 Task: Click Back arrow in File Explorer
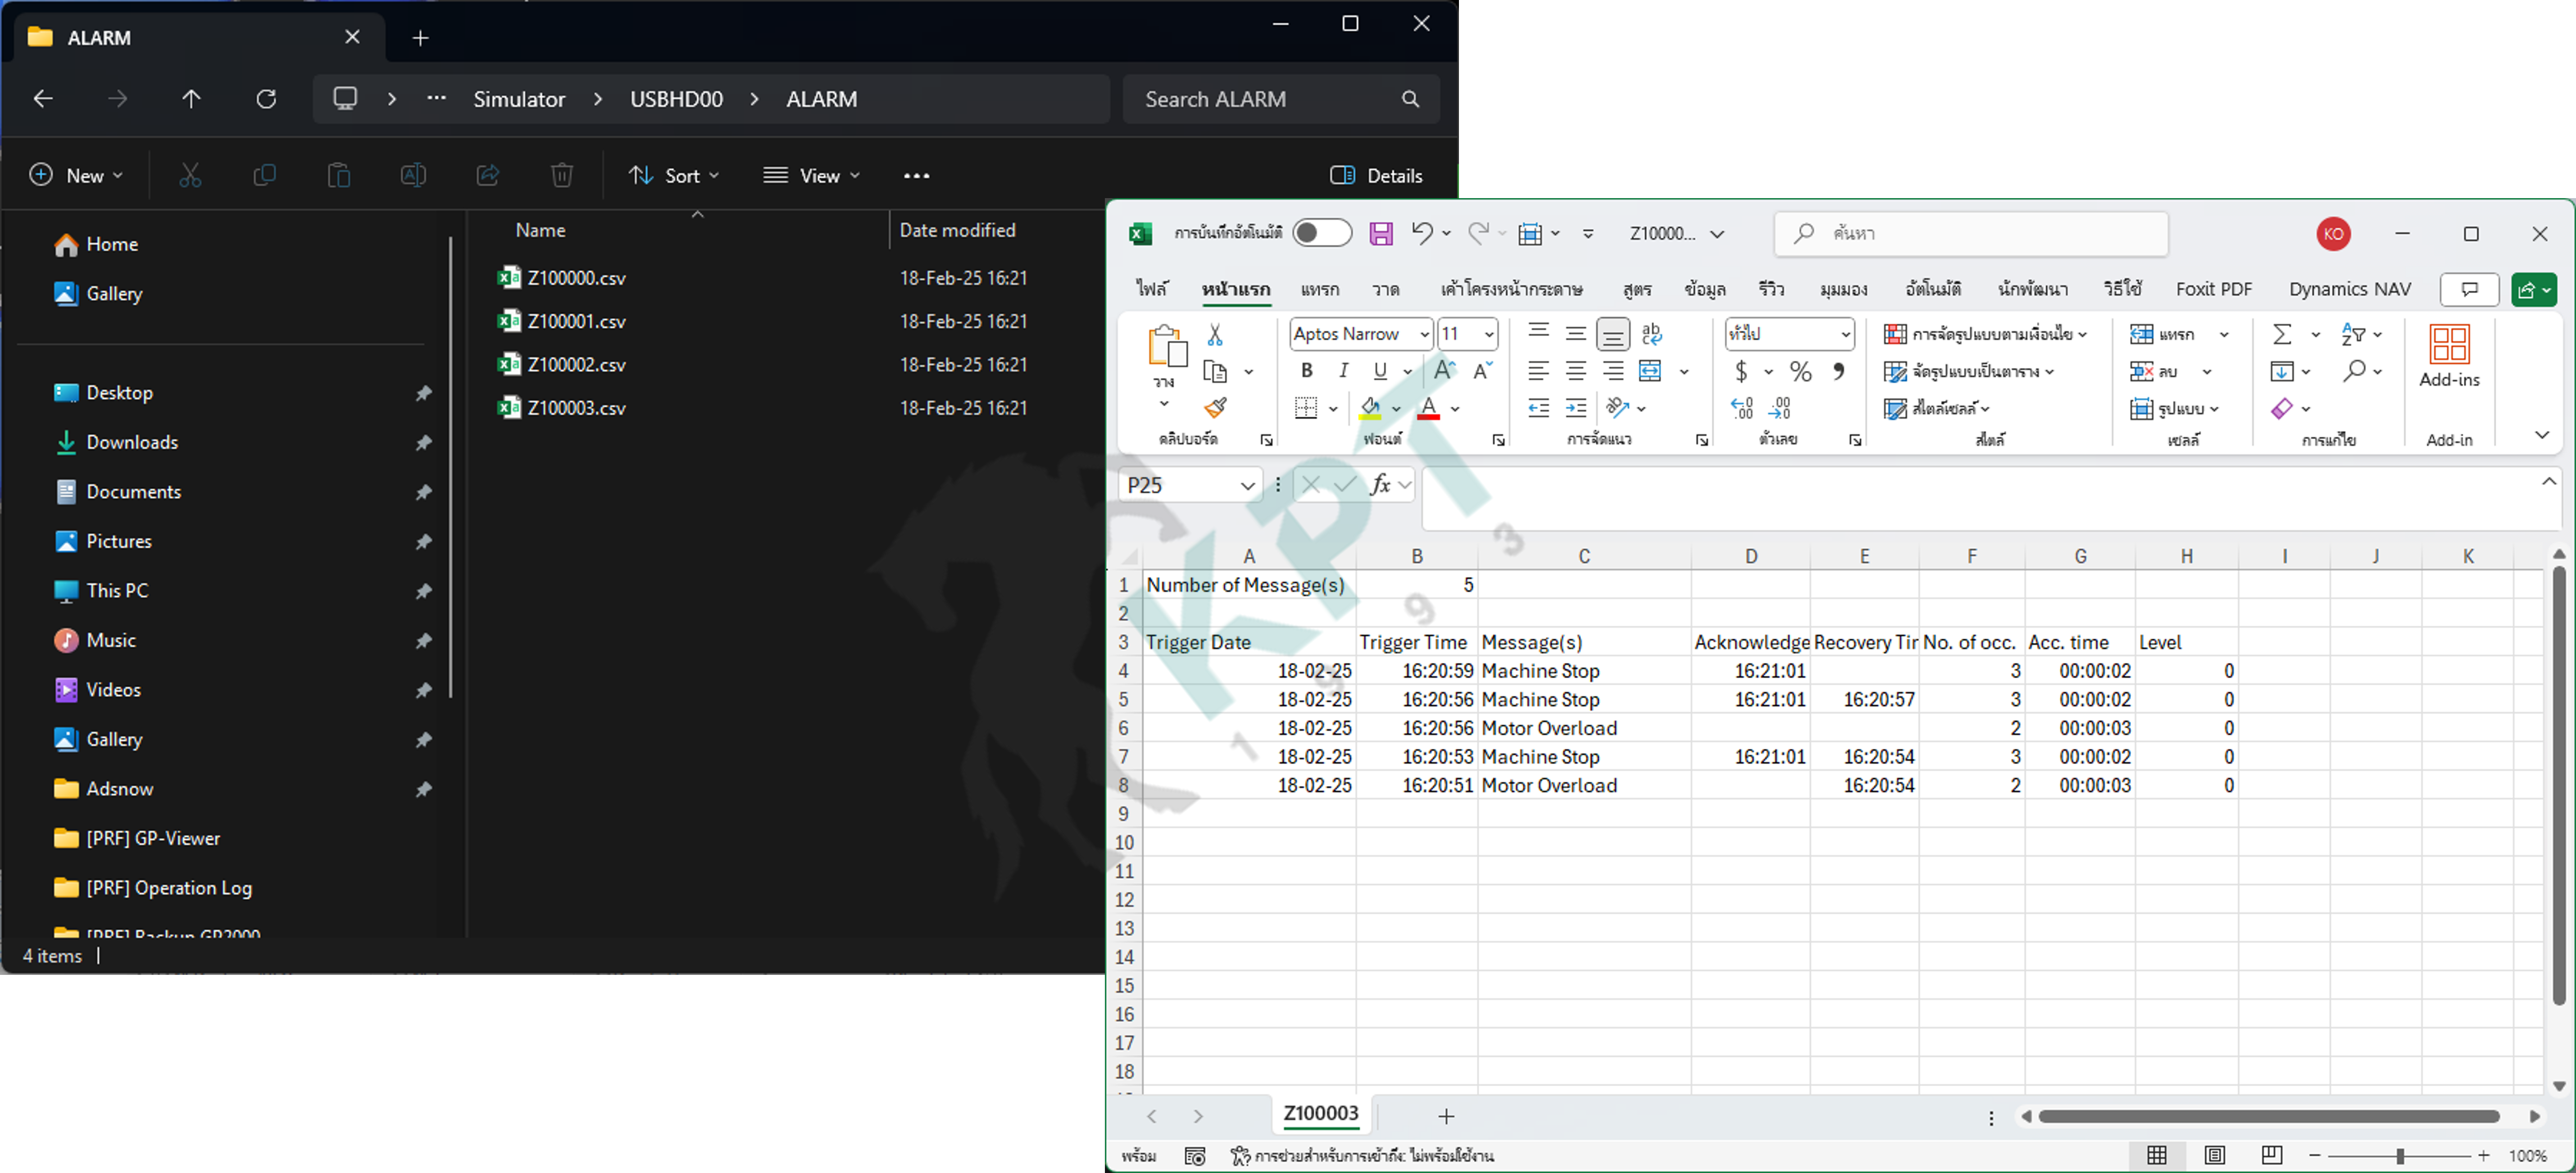point(42,99)
